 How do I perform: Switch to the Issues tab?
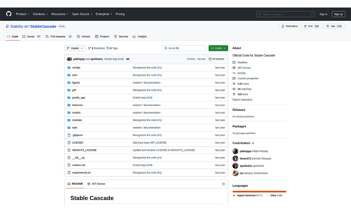point(32,36)
